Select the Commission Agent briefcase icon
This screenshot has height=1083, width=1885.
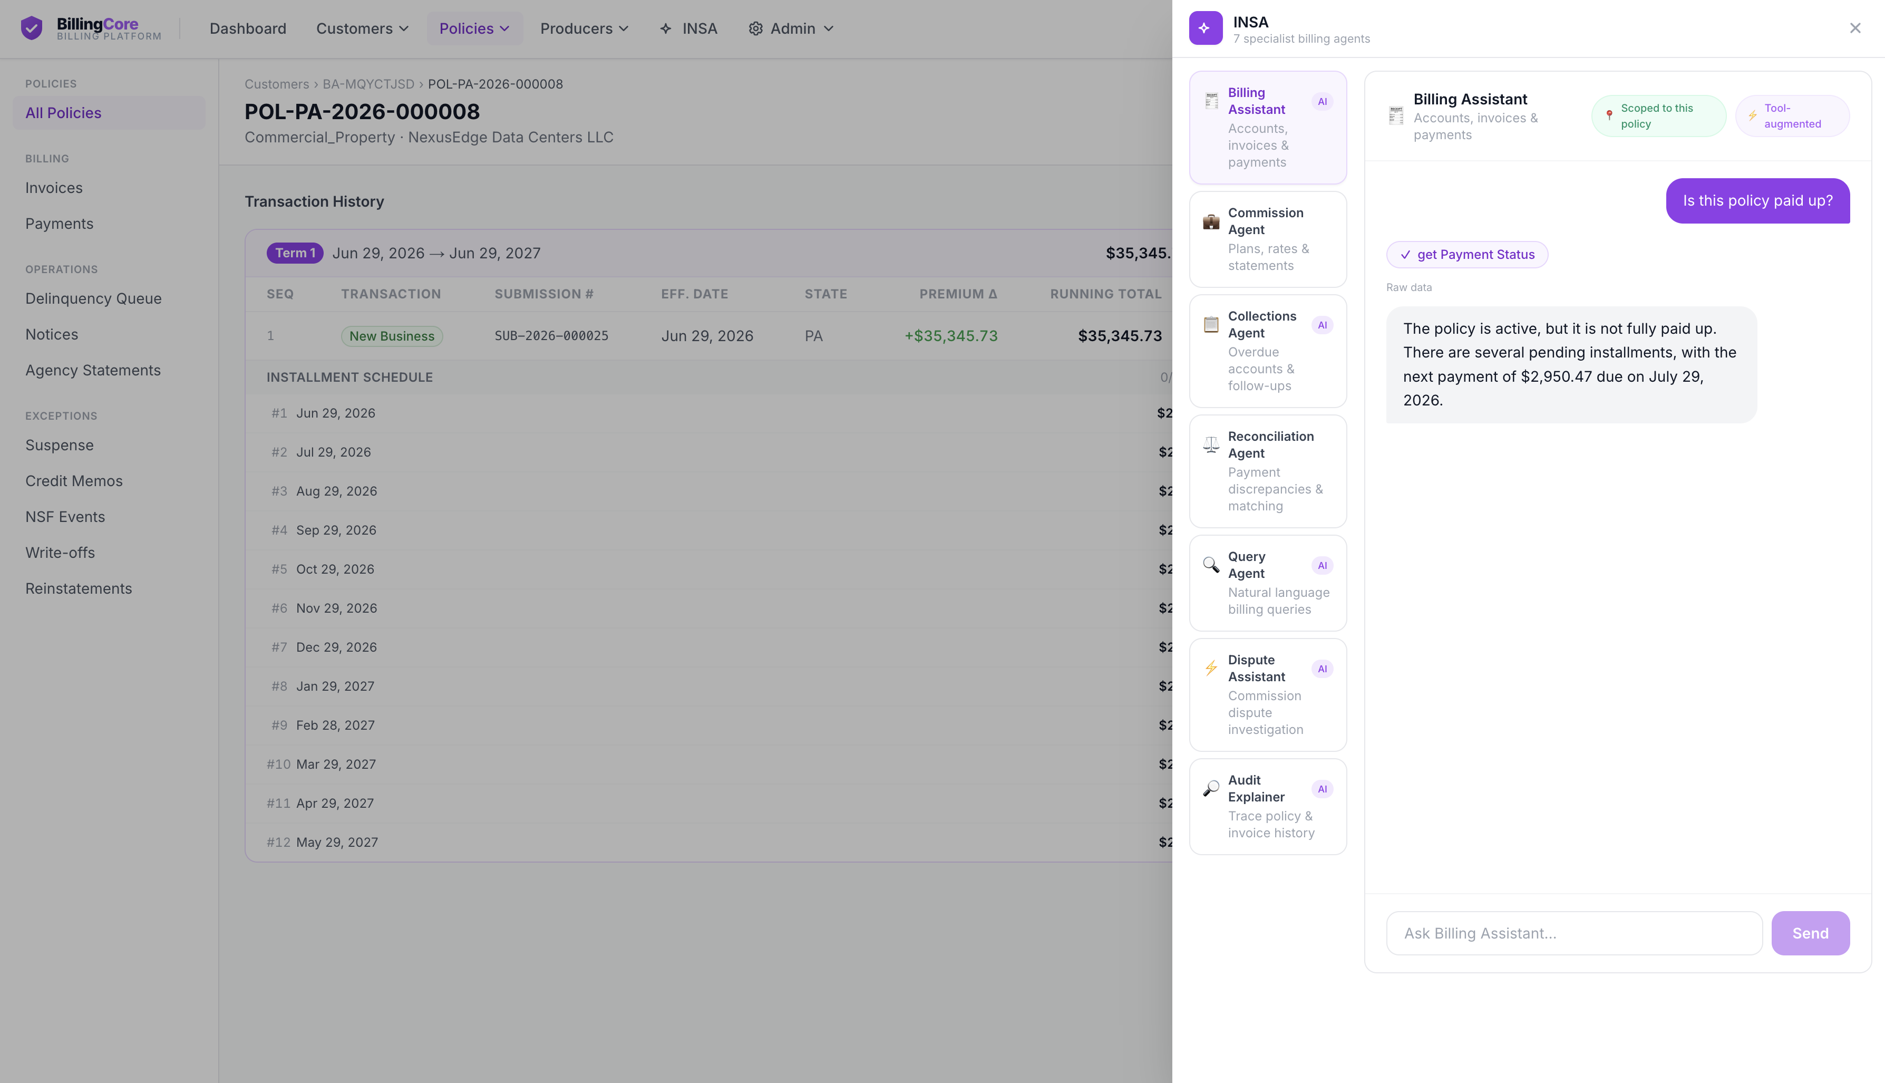pos(1211,221)
